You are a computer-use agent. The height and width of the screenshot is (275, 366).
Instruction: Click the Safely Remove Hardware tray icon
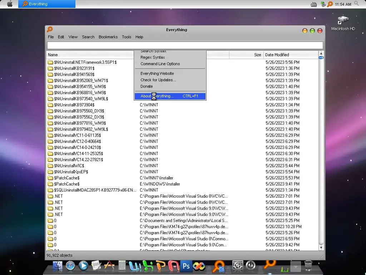tap(323, 4)
